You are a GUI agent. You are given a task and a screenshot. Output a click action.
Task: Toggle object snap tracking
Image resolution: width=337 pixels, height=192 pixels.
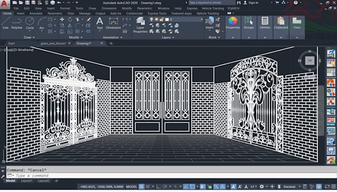(186, 187)
